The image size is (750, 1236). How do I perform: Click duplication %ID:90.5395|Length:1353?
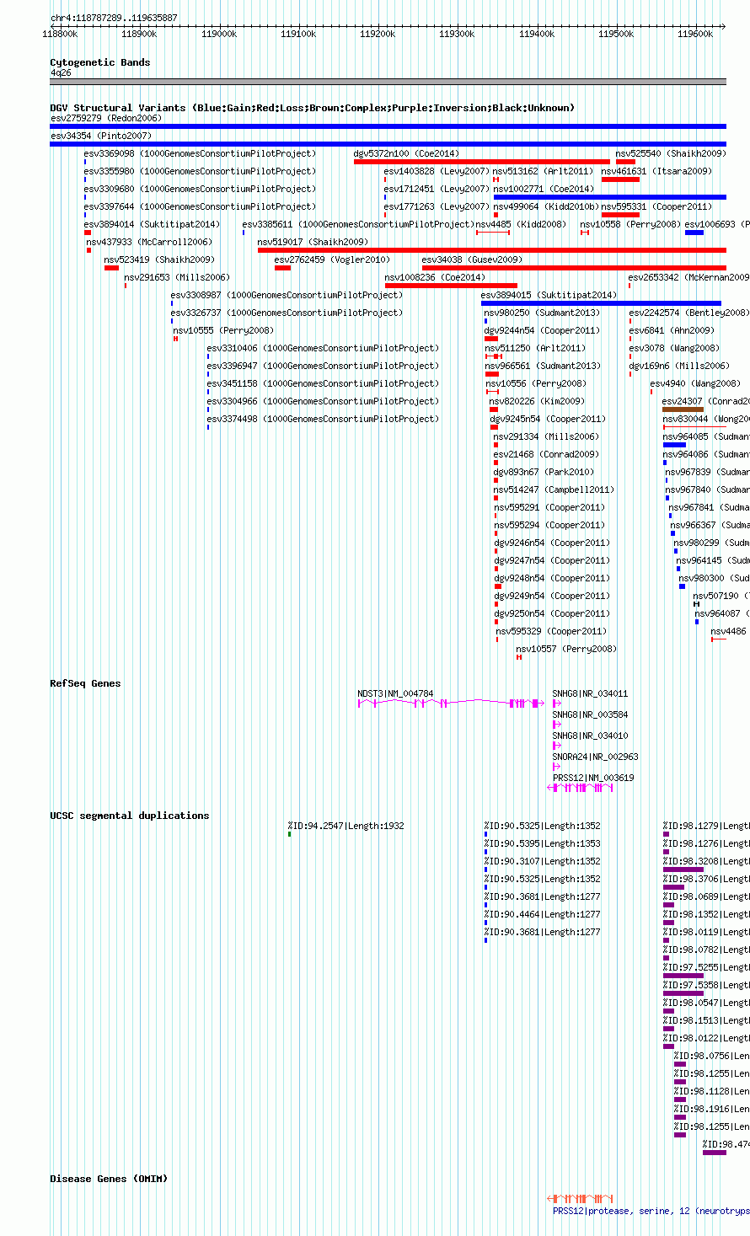coord(543,843)
